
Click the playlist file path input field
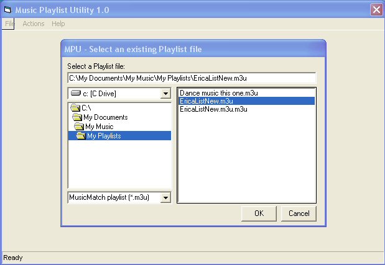click(192, 78)
